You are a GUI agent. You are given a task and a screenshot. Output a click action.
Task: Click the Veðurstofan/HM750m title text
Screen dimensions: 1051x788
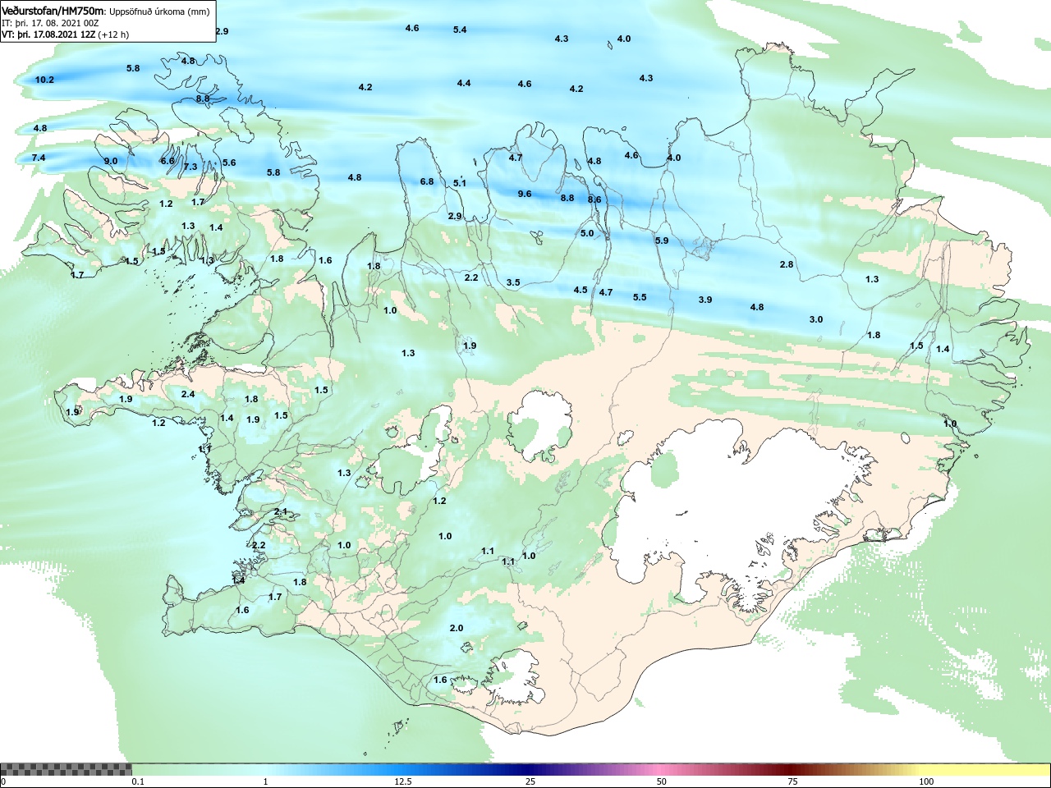tap(53, 11)
